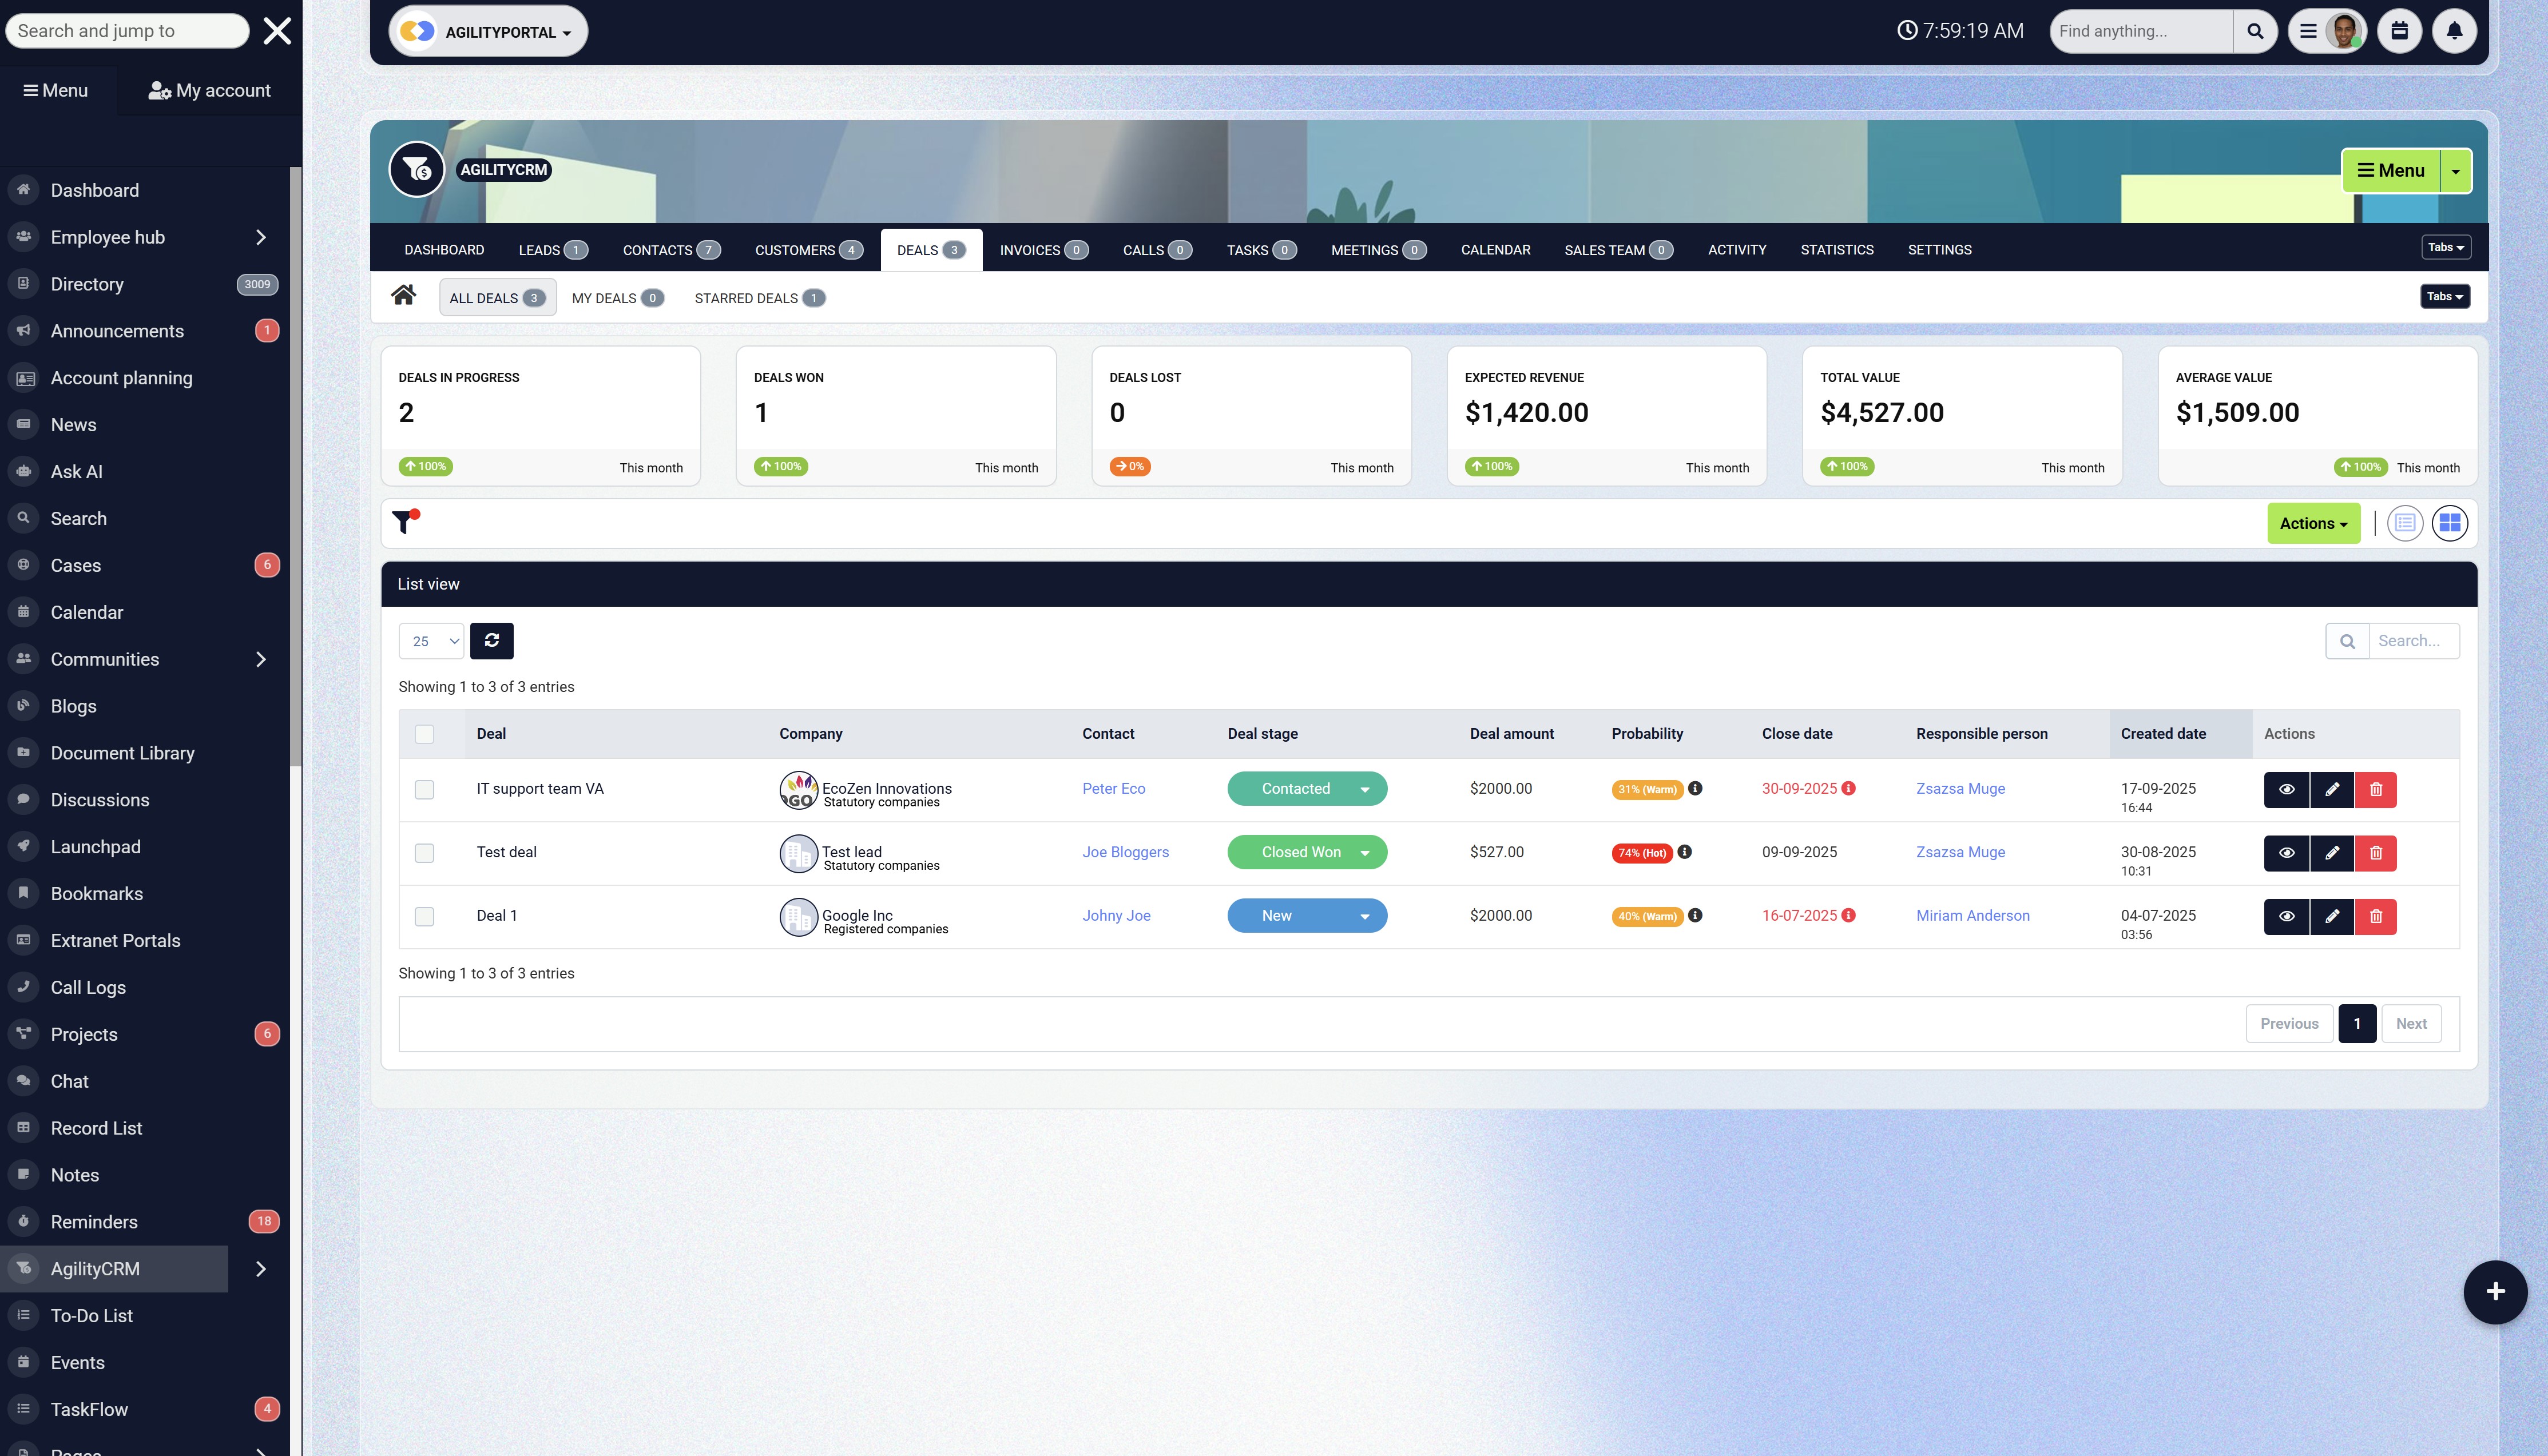Image resolution: width=2548 pixels, height=1456 pixels.
Task: Switch to grid card view icon
Action: click(x=2449, y=523)
